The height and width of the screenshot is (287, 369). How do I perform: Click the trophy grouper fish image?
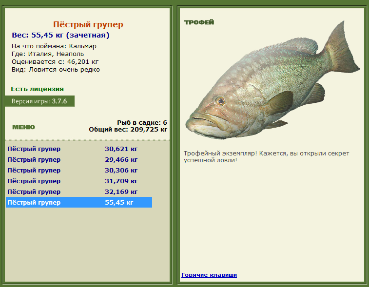point(272,80)
